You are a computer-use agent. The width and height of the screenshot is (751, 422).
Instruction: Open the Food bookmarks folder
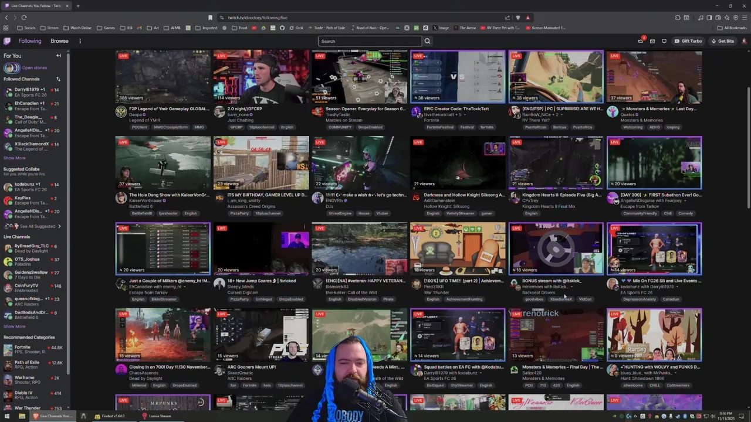point(239,28)
